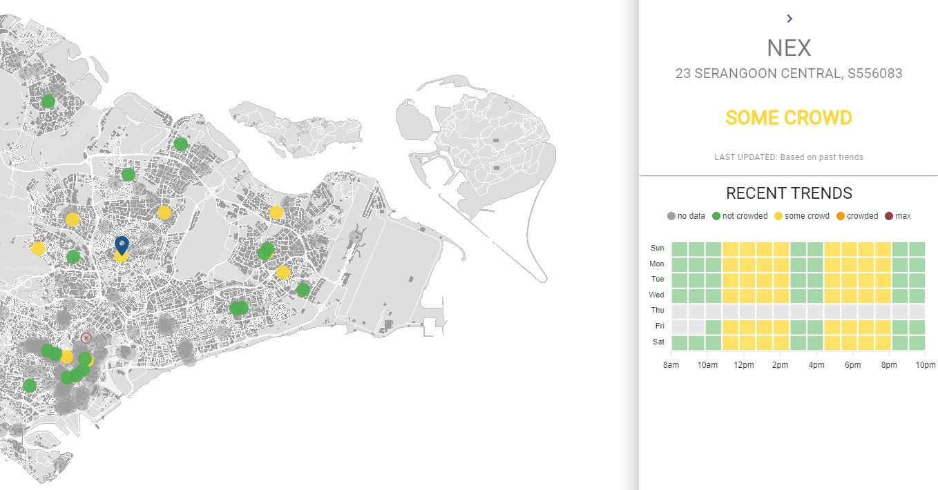Select the westernmost yellow map marker
938x490 pixels.
[x=38, y=248]
